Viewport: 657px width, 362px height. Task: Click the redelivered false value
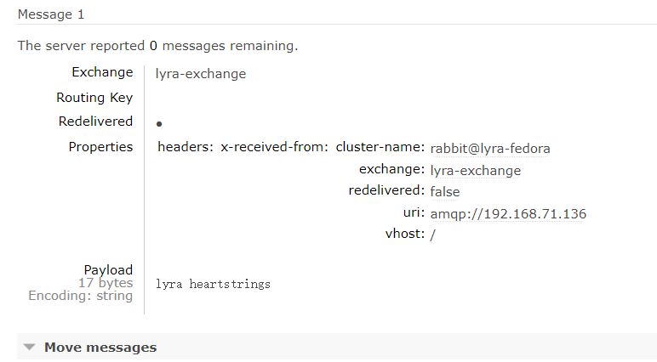pos(447,191)
